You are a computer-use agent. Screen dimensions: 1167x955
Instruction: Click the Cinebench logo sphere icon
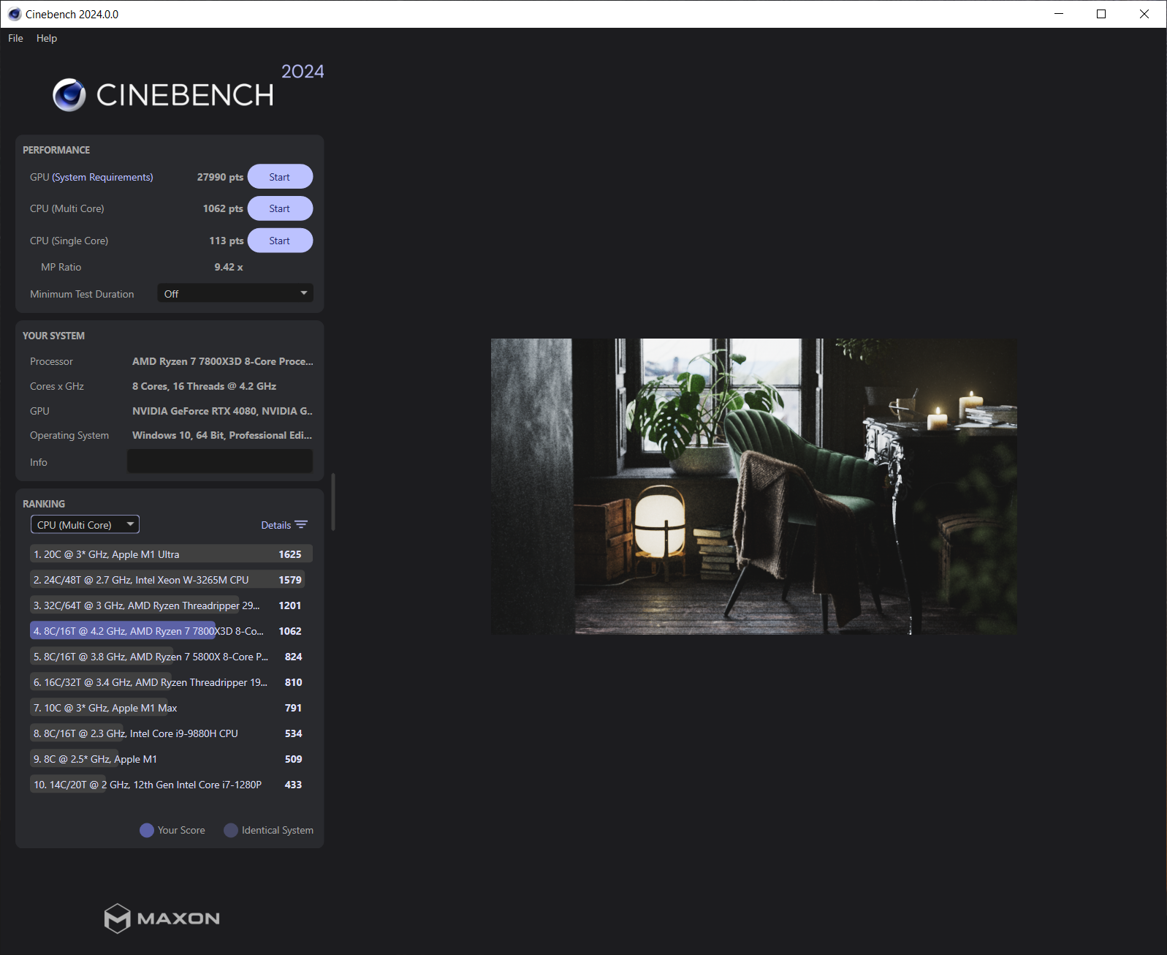coord(69,94)
